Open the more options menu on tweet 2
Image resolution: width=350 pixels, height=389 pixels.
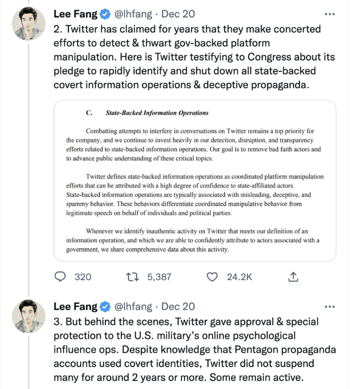point(329,14)
